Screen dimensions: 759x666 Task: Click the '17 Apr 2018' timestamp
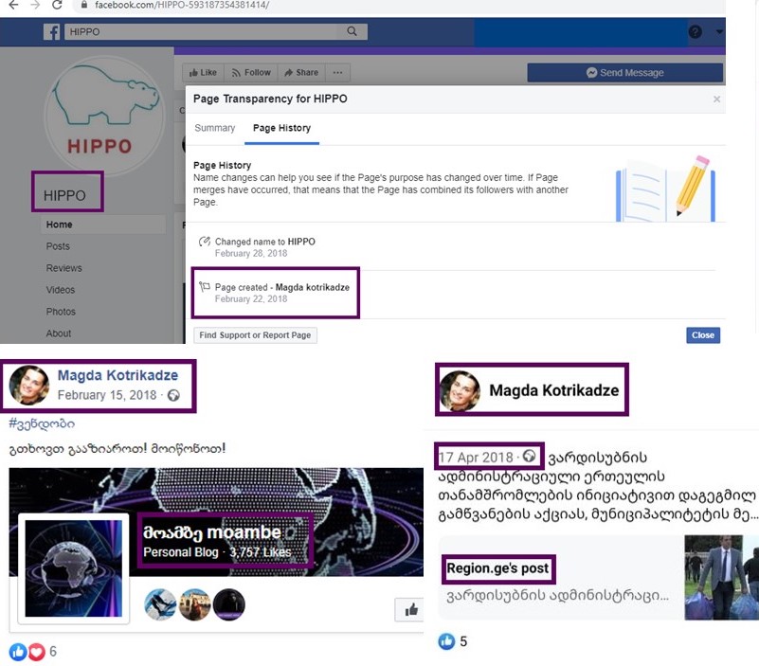[x=476, y=457]
